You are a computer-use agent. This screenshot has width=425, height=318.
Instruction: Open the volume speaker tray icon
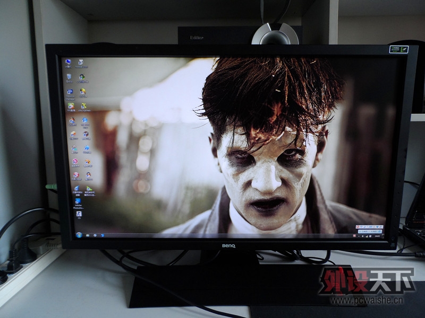[363, 236]
